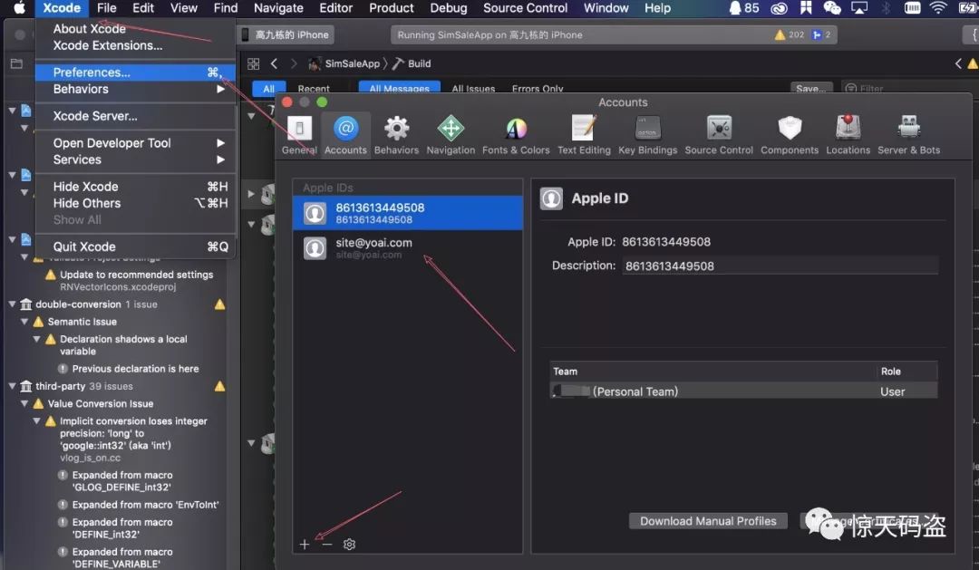This screenshot has height=570, width=979.
Task: Open AirPlay display menu
Action: click(x=859, y=8)
